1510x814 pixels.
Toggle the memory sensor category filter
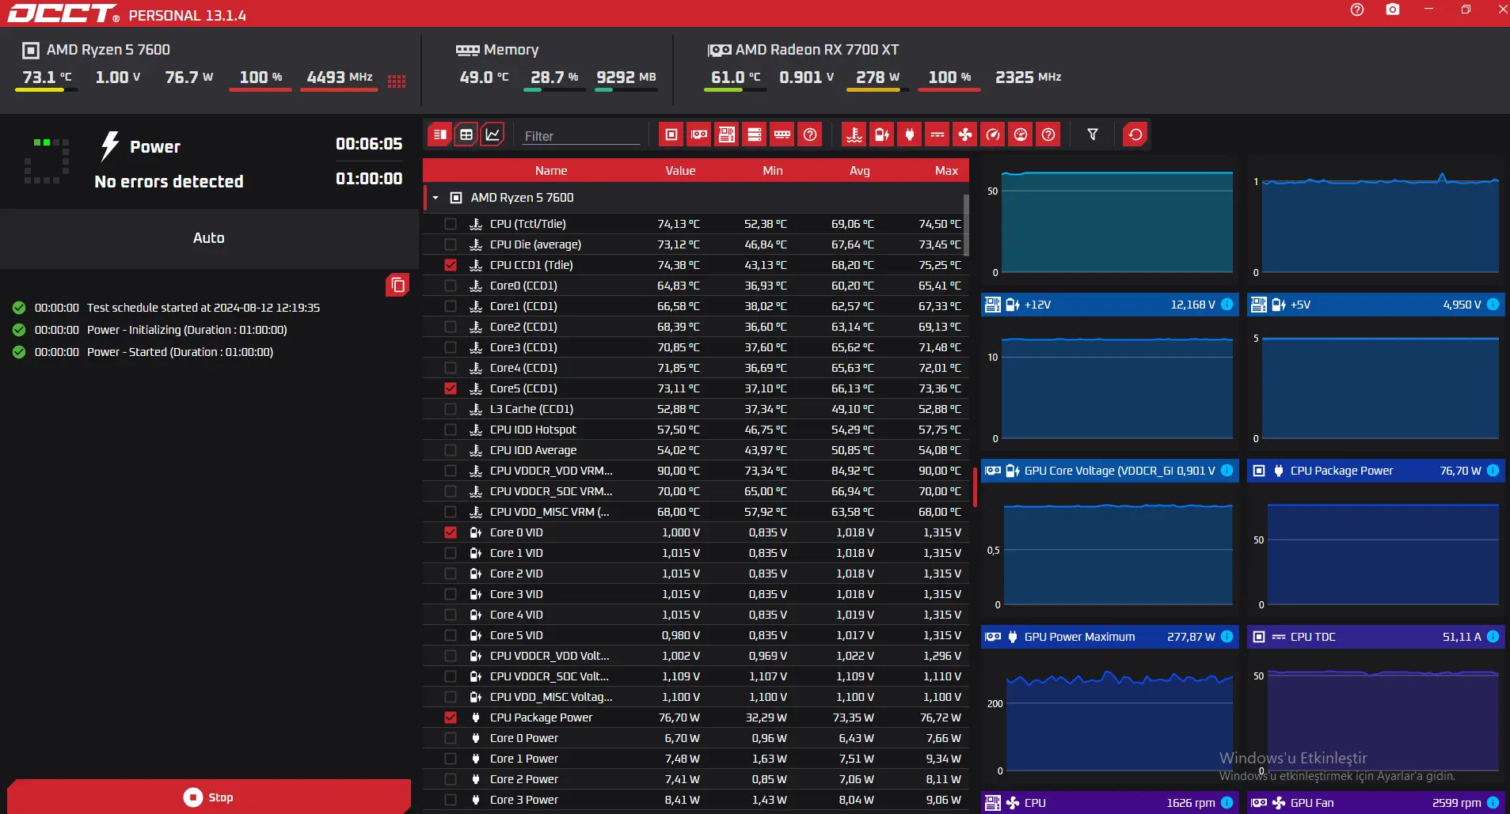782,134
